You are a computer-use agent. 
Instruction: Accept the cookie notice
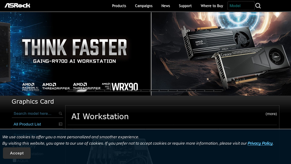(x=17, y=153)
